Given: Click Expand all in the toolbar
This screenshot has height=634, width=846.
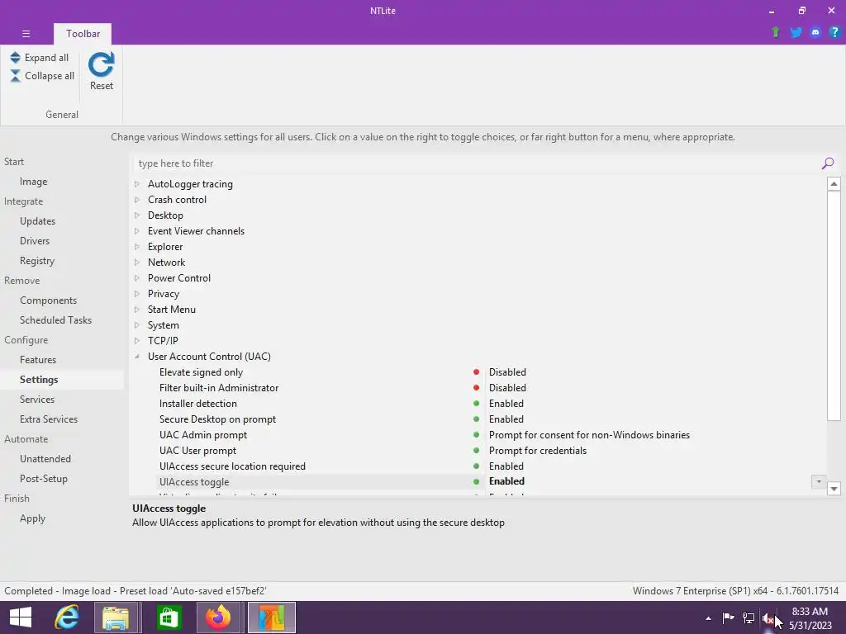Looking at the screenshot, I should (x=40, y=58).
